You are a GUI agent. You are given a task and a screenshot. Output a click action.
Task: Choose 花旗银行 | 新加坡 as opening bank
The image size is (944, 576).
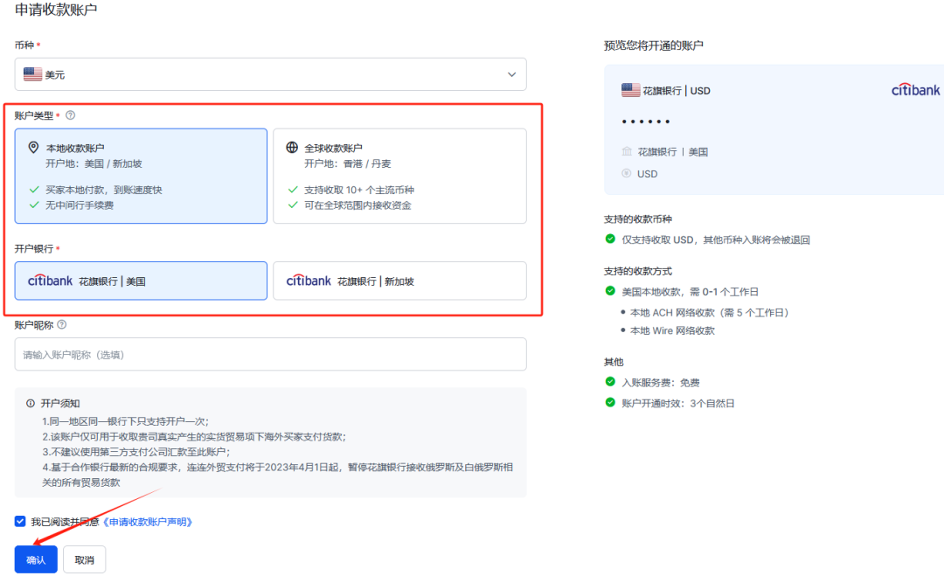point(399,281)
